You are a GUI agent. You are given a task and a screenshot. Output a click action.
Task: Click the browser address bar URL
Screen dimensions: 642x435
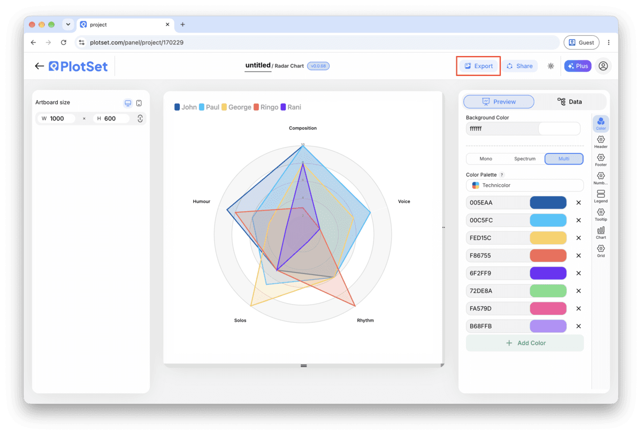click(137, 42)
